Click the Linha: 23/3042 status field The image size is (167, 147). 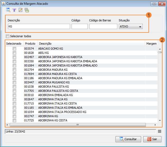tap(80, 131)
